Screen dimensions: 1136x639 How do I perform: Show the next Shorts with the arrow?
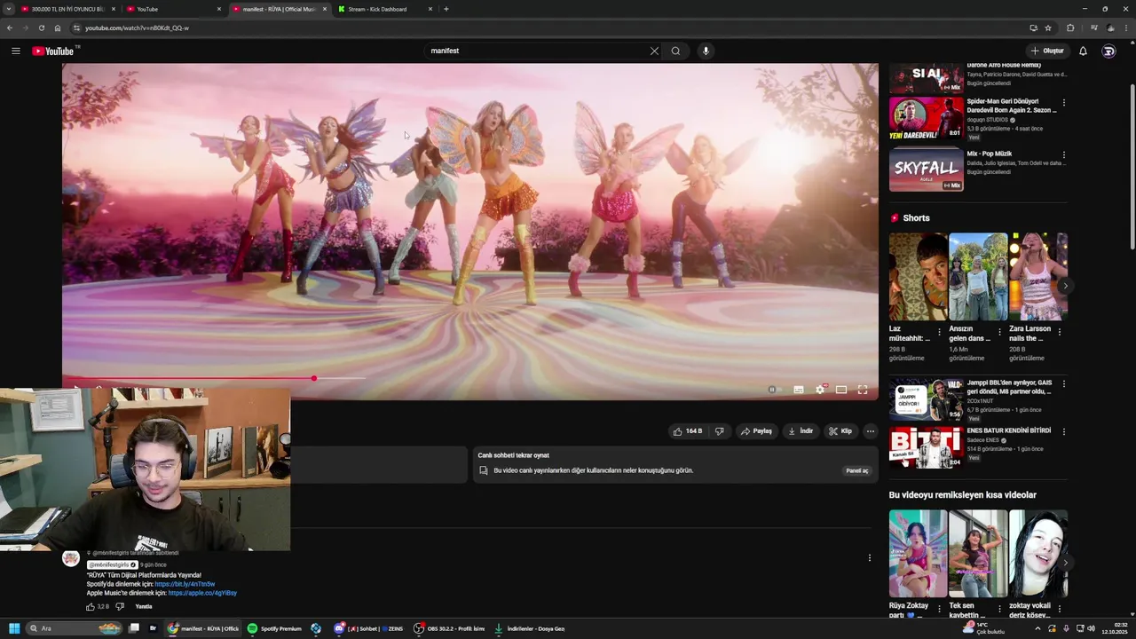pos(1064,286)
